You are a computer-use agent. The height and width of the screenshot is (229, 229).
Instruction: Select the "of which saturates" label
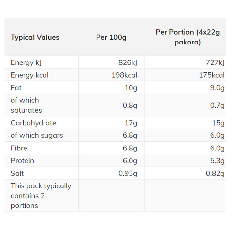pyautogui.click(x=26, y=105)
